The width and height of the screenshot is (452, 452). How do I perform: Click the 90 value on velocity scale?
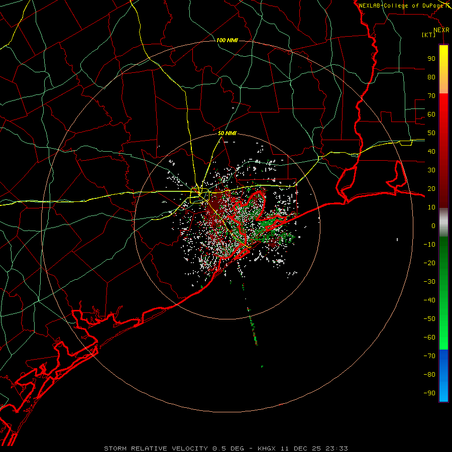431,59
